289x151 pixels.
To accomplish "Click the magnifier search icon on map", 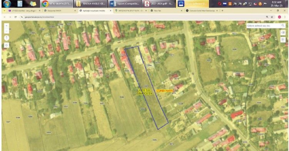I will pos(283,25).
